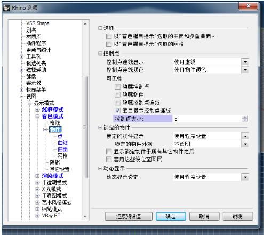The width and height of the screenshot is (264, 235).
Task: Enable shaded highlight for selected meshes checkbox
Action: pos(109,44)
